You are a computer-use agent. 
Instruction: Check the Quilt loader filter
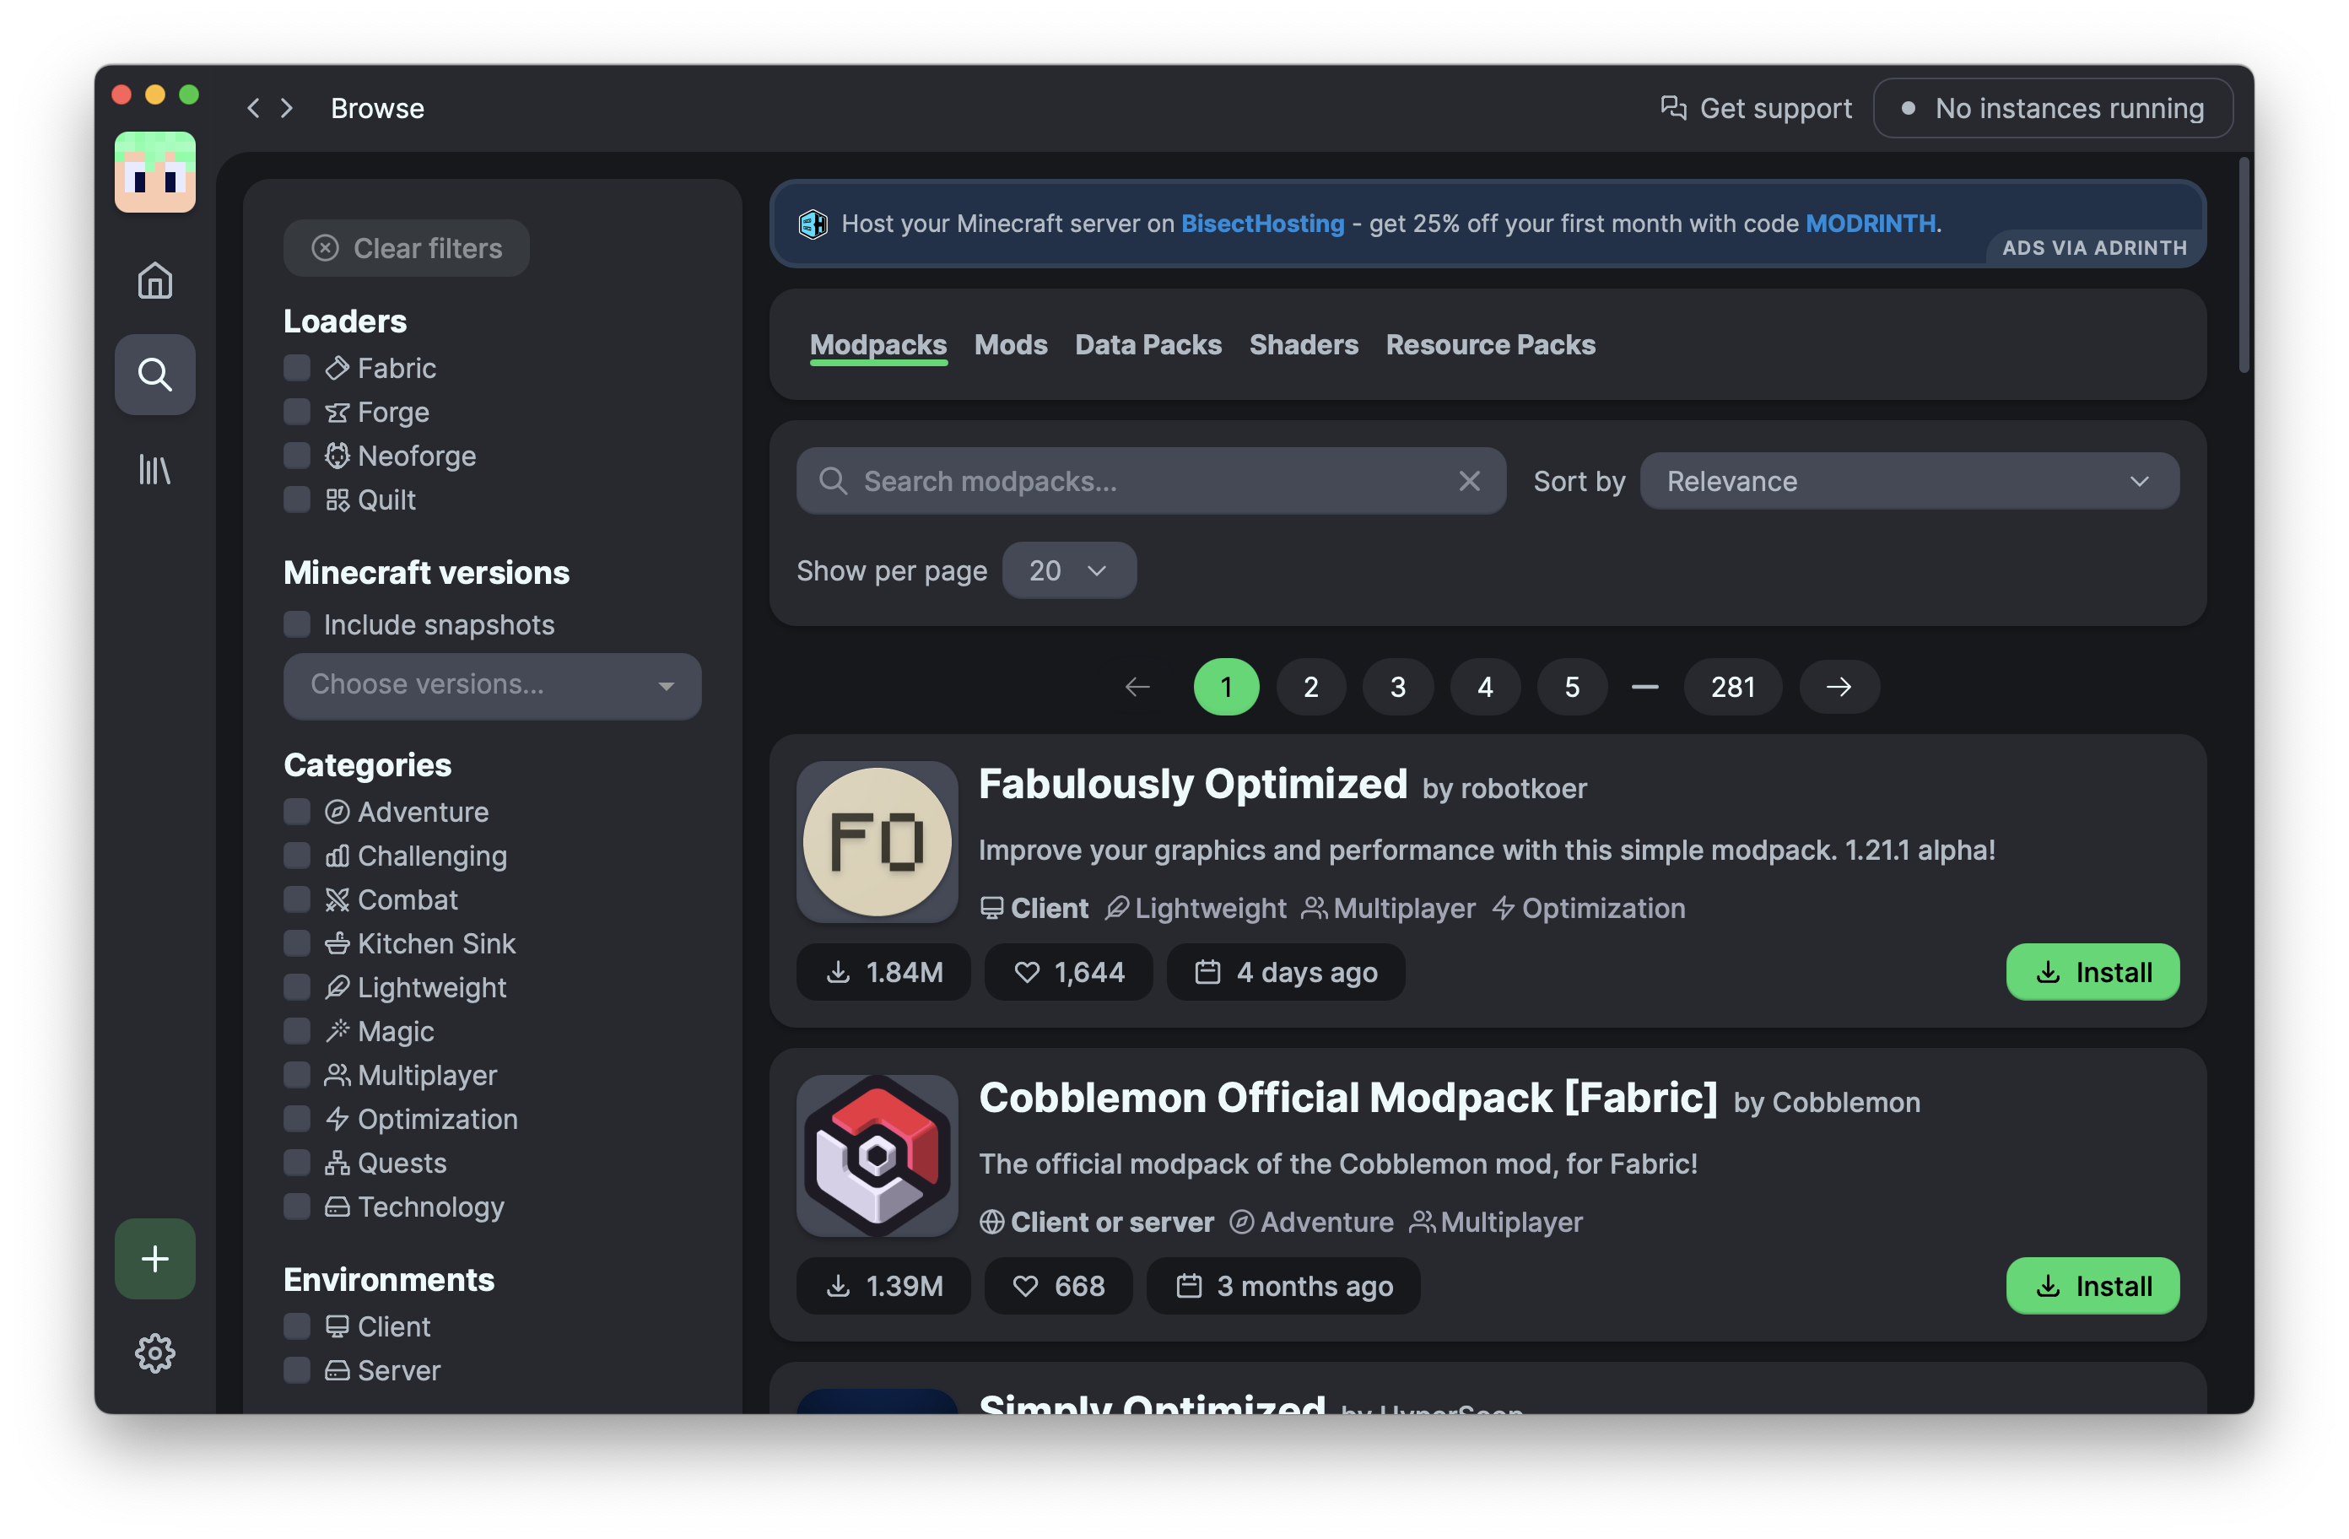click(297, 499)
